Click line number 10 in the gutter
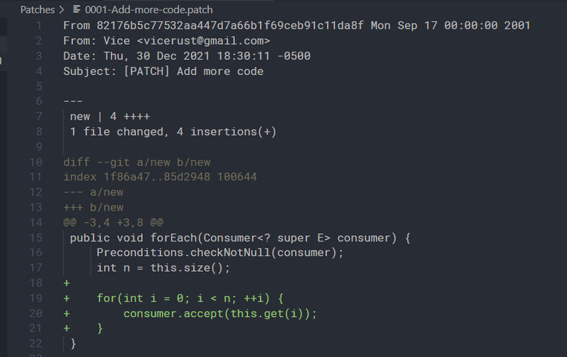The width and height of the screenshot is (567, 357). (35, 162)
